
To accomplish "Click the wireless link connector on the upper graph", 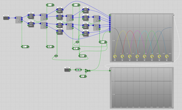I will [x=174, y=15].
